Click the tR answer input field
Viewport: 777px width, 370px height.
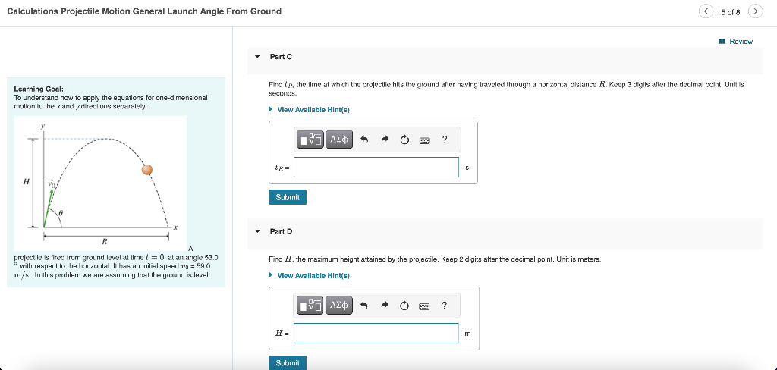[x=376, y=168]
